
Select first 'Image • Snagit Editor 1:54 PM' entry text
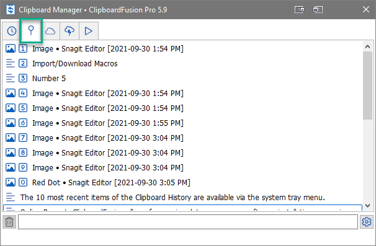click(x=108, y=48)
